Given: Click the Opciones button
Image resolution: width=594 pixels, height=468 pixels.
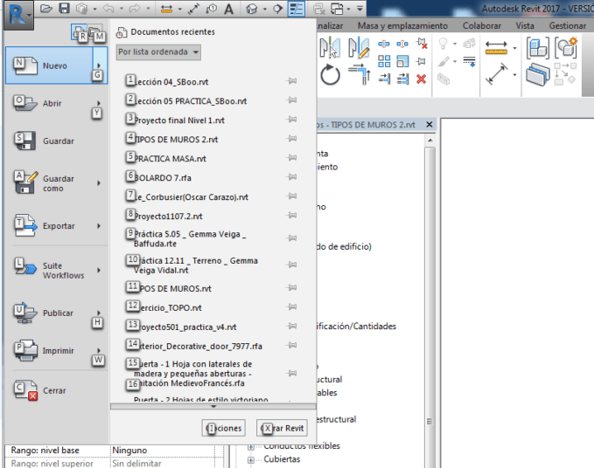Looking at the screenshot, I should (x=223, y=428).
